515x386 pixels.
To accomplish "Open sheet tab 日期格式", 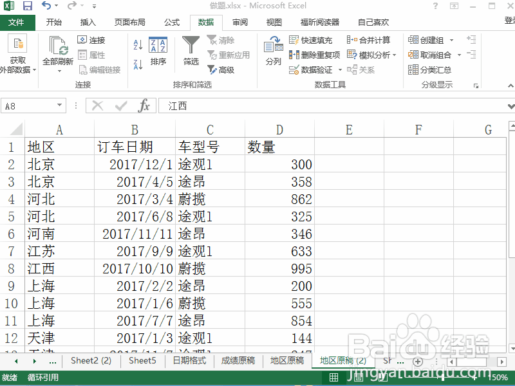I will tap(189, 360).
